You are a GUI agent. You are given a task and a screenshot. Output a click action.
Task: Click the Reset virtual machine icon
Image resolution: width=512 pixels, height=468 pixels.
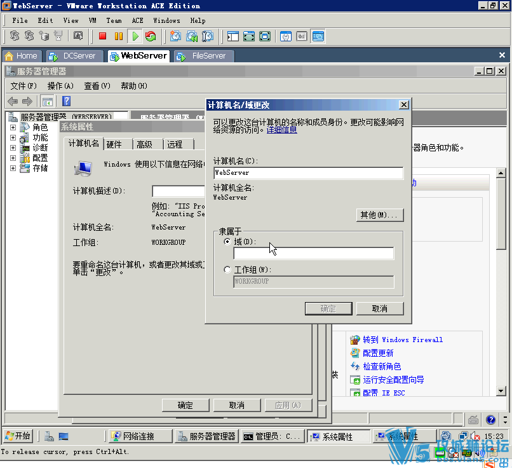151,36
